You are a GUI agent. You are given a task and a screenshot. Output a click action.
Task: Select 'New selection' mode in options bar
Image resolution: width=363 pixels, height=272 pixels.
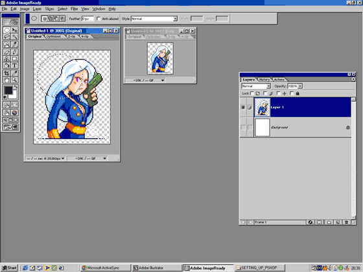[x=44, y=19]
